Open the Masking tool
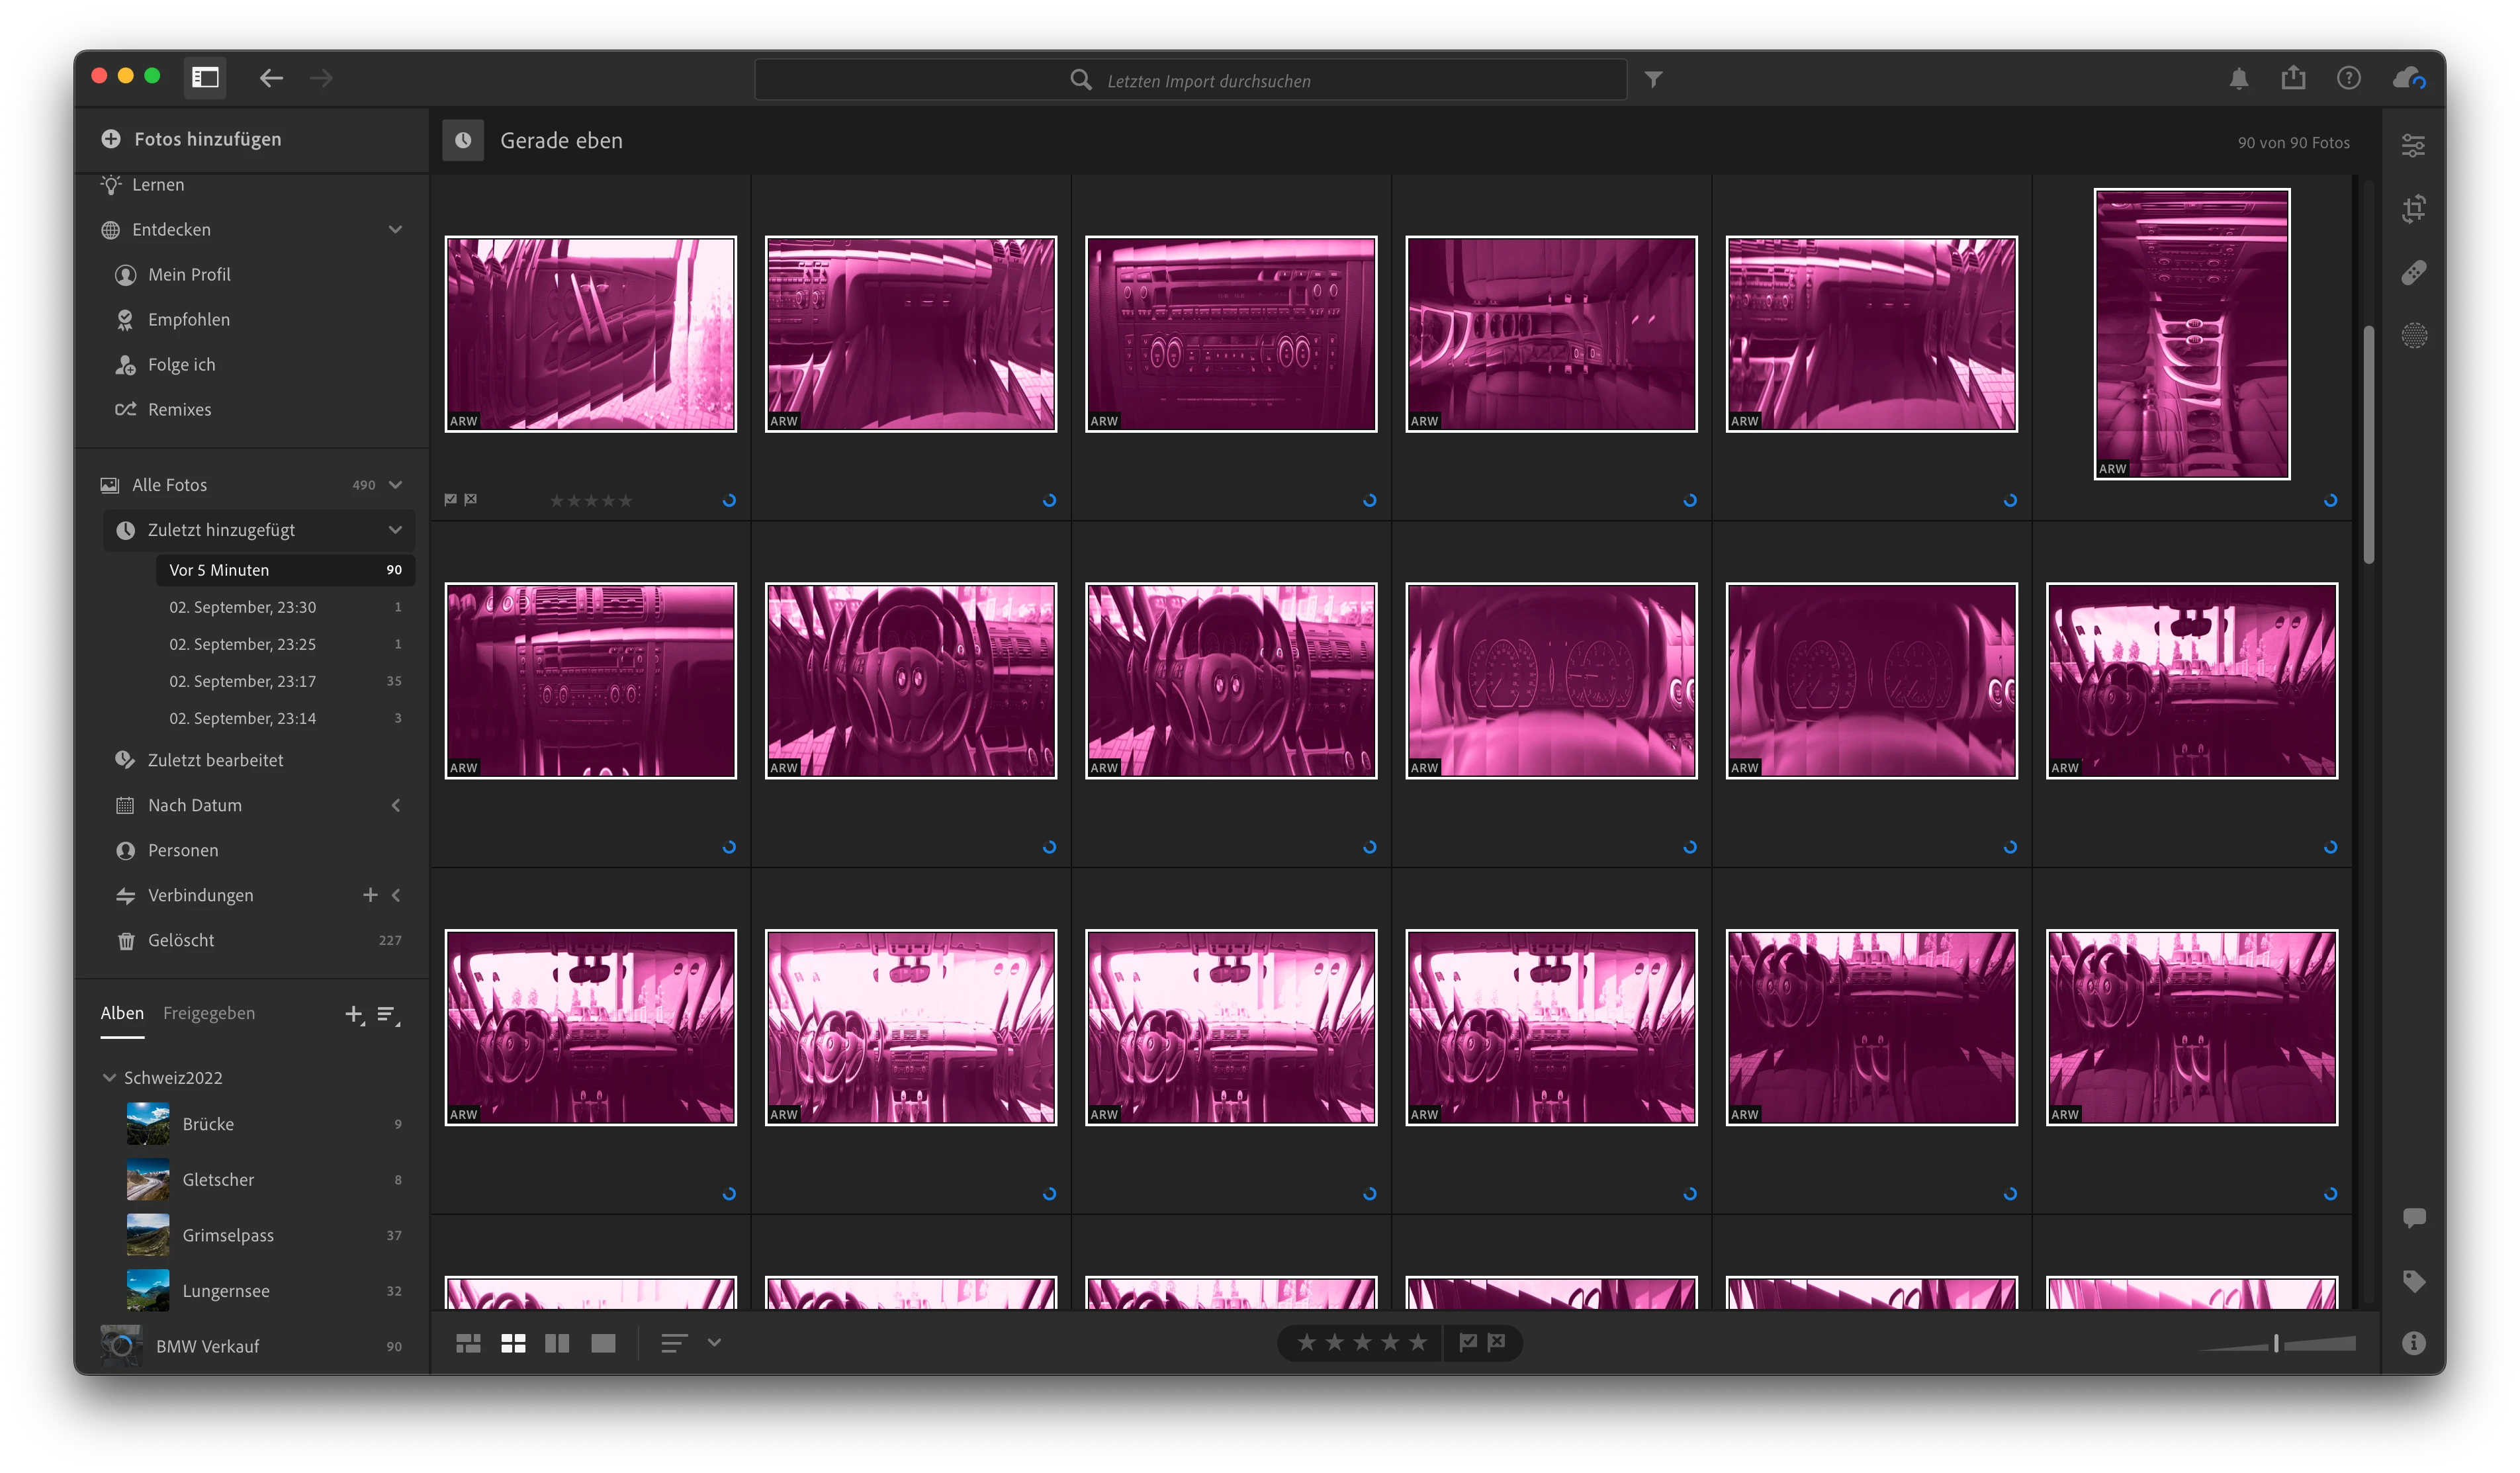 click(x=2413, y=335)
